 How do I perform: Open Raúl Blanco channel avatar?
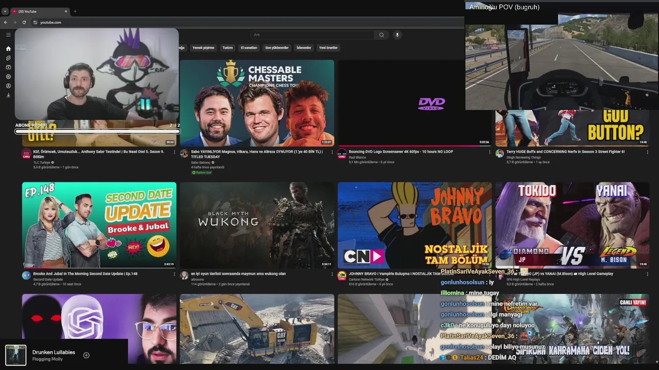(x=342, y=154)
